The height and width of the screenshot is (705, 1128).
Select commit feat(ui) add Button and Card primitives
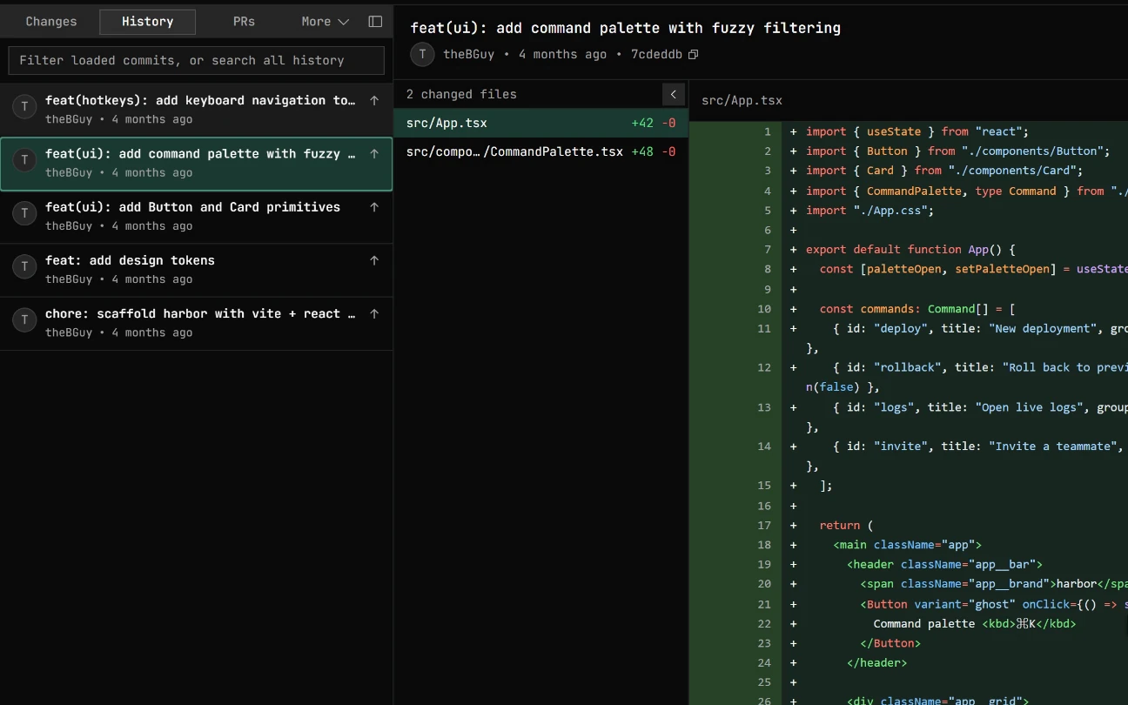[x=196, y=216]
